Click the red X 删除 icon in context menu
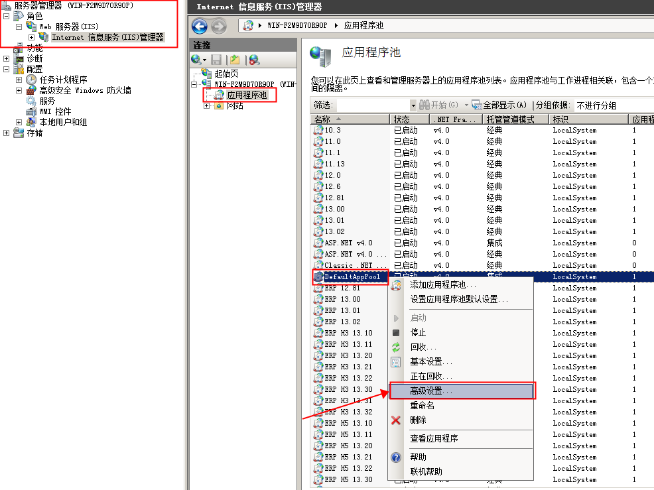 [396, 420]
